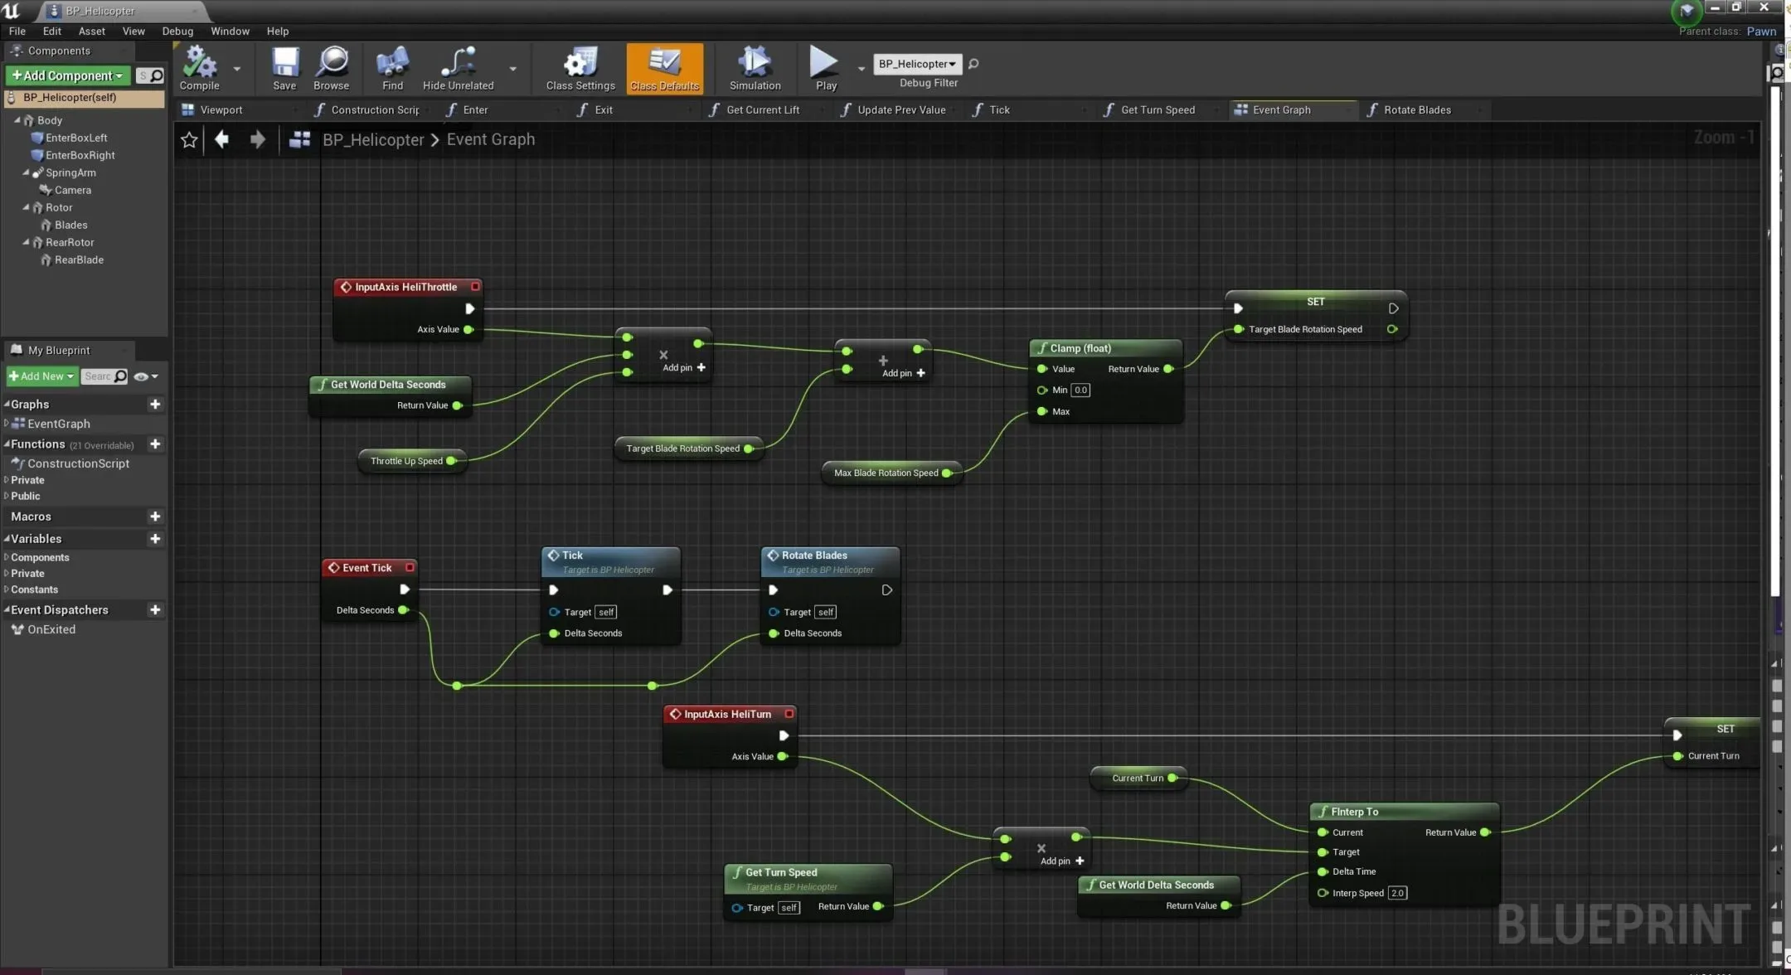
Task: Open Play options dropdown arrow
Action: pos(861,69)
